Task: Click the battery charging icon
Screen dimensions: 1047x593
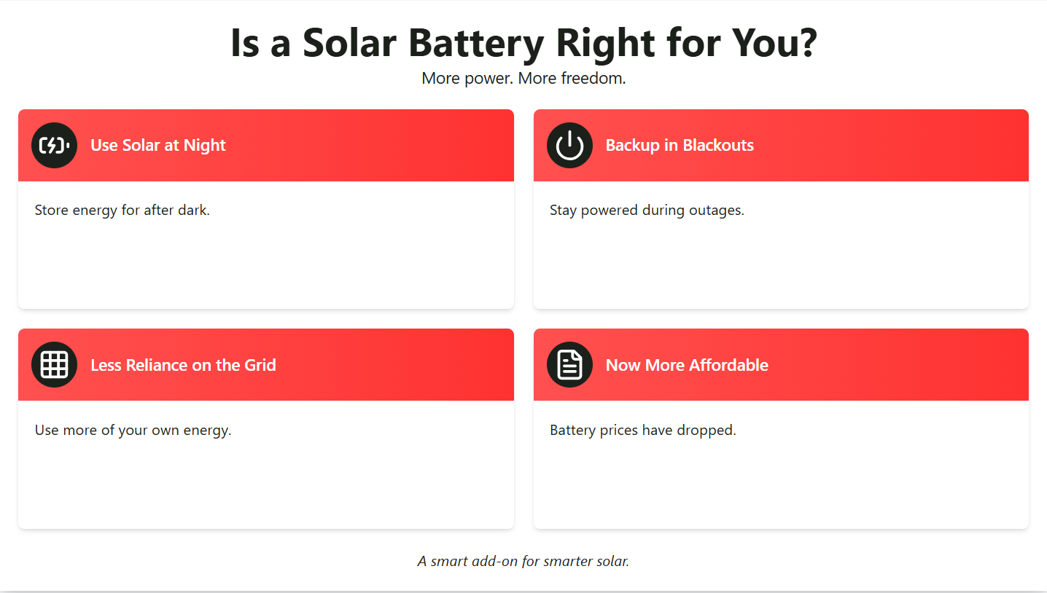Action: (54, 146)
